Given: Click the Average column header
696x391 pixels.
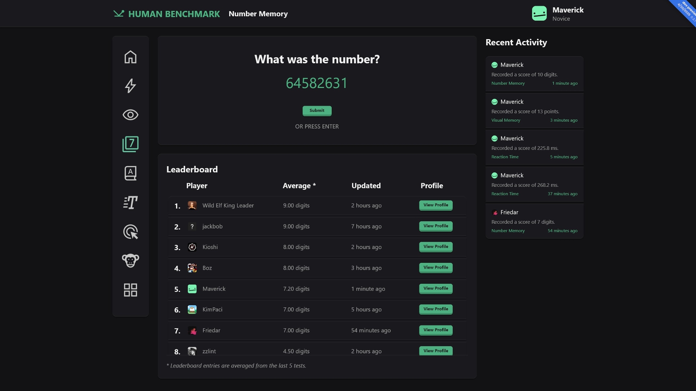Looking at the screenshot, I should pos(299,186).
